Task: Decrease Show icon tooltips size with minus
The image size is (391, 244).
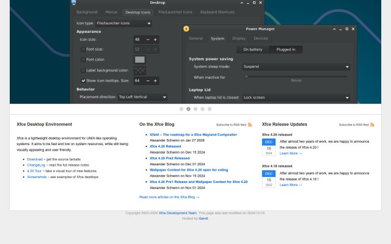Action: click(x=148, y=81)
